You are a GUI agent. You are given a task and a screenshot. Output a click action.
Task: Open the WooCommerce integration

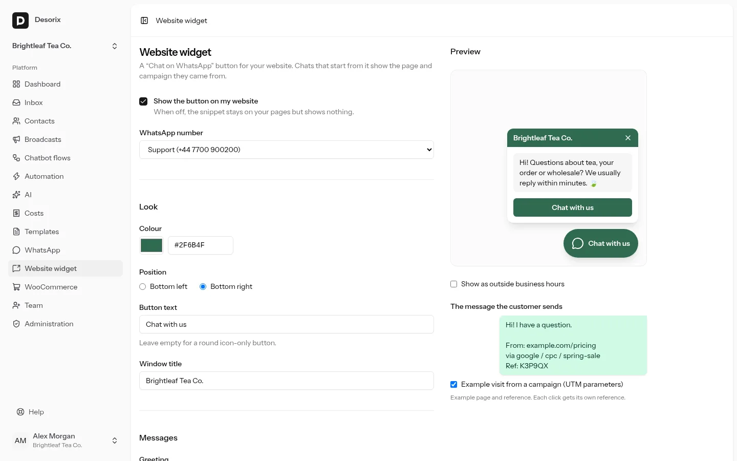pyautogui.click(x=66, y=287)
